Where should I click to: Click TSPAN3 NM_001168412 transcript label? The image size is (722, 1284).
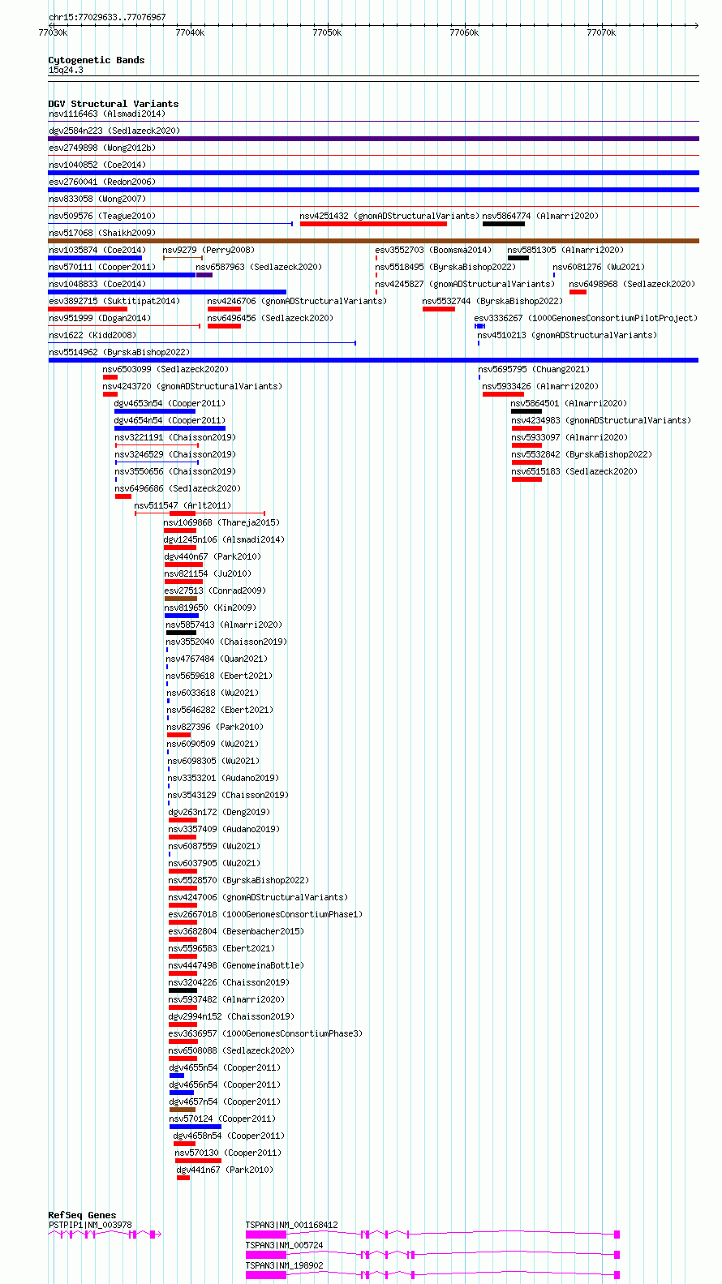click(292, 1225)
